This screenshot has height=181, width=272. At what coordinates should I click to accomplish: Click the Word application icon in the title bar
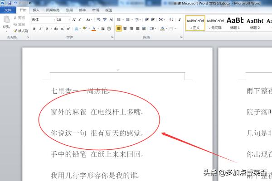click(3, 3)
